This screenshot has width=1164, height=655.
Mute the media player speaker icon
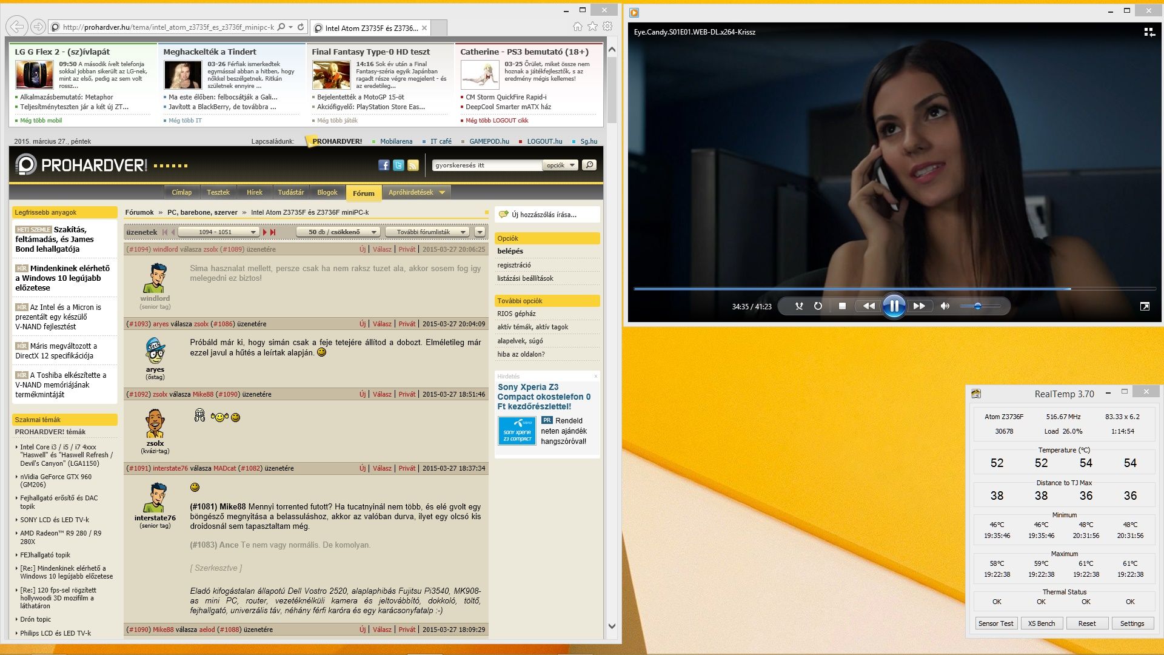945,306
